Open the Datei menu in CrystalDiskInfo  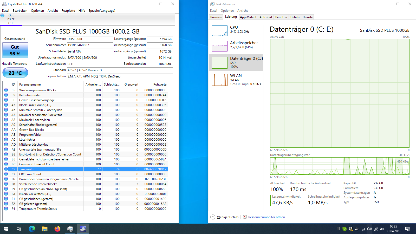[5, 11]
